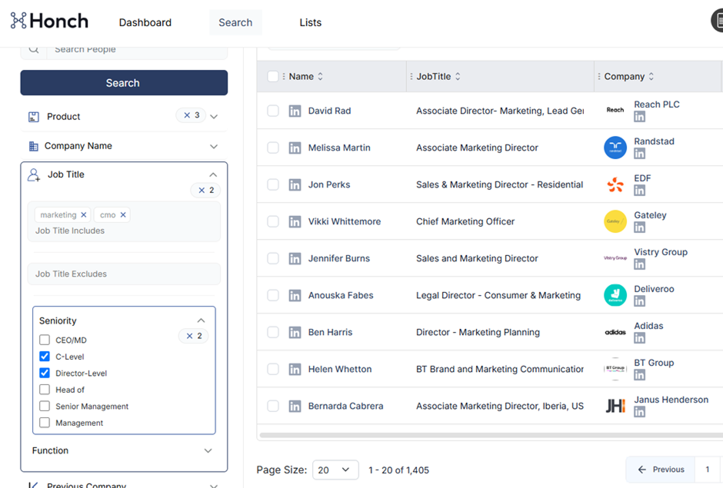Sort by JobTitle column arrows

tap(458, 77)
